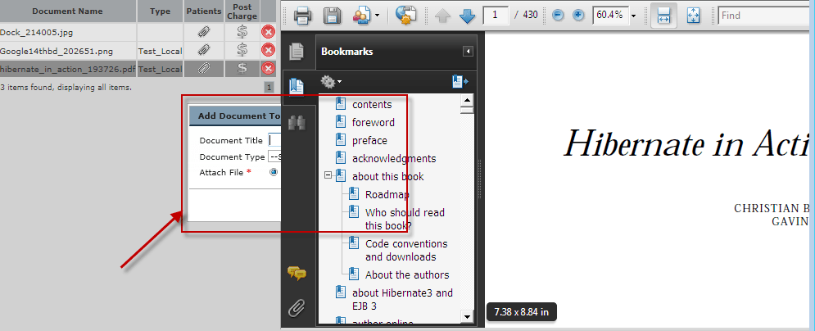The height and width of the screenshot is (331, 815).
Task: Select the Bookmarks panel icon in sidebar
Action: click(297, 86)
